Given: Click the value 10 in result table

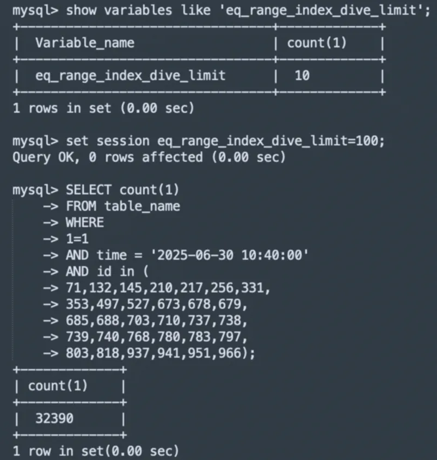Looking at the screenshot, I should 302,76.
